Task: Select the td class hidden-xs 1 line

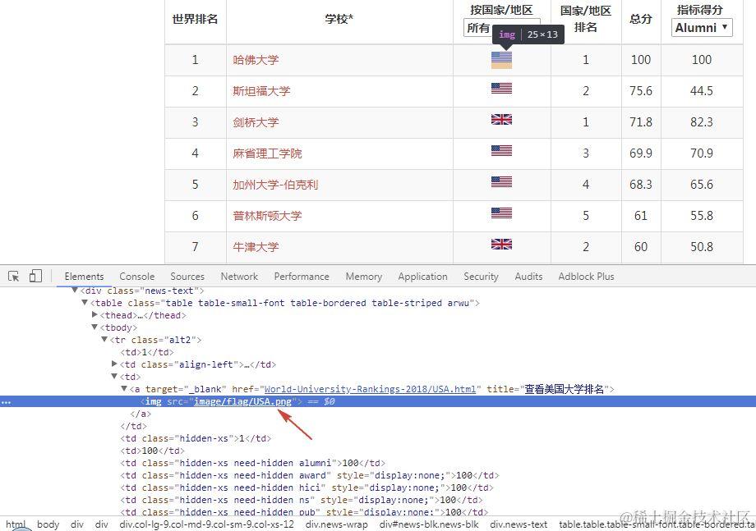Action: coord(196,438)
